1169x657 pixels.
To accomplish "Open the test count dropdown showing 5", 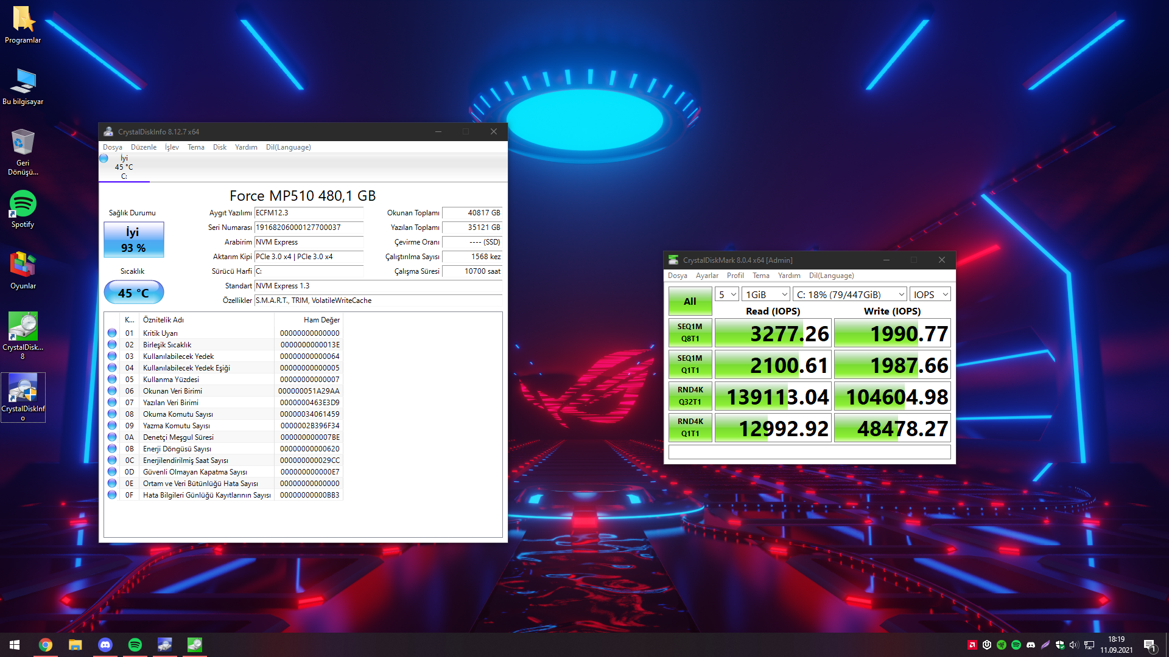I will click(x=727, y=294).
